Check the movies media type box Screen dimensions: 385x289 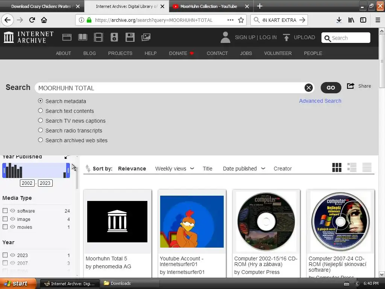tap(5, 227)
